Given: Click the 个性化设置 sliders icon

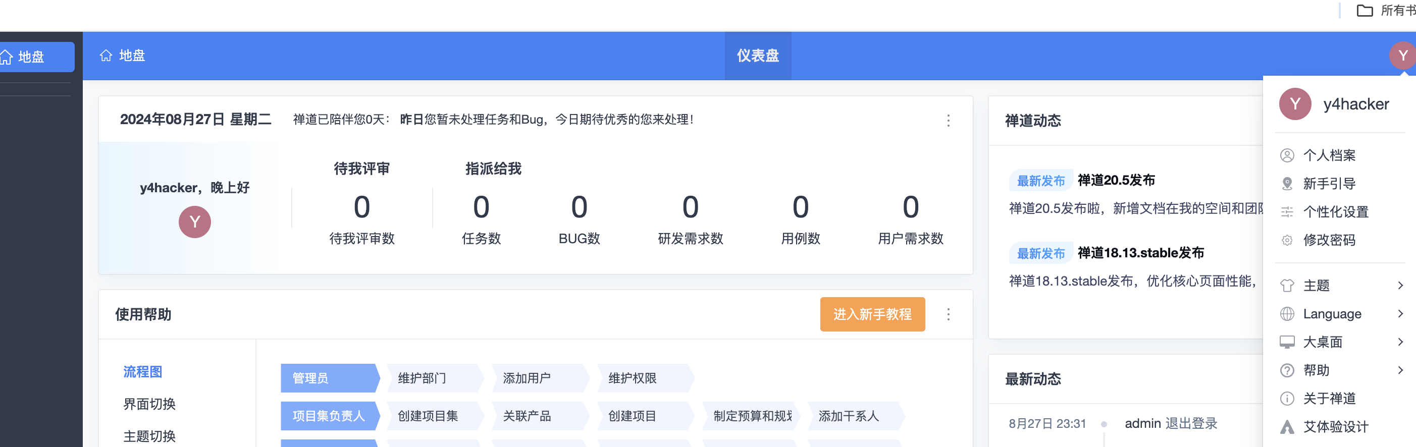Looking at the screenshot, I should coord(1287,212).
